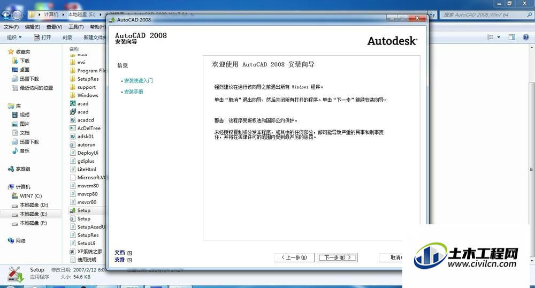Select the SetupUi file

click(82, 243)
